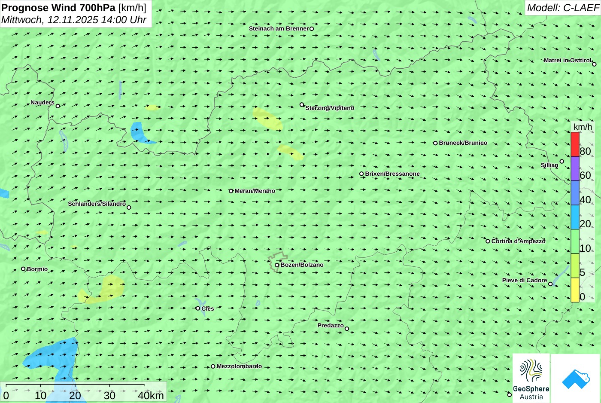The width and height of the screenshot is (601, 403).
Task: Click the 'Meran/Merano' text label
Action: 255,191
